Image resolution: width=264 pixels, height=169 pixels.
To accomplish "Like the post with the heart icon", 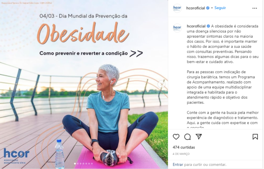I will (x=176, y=137).
